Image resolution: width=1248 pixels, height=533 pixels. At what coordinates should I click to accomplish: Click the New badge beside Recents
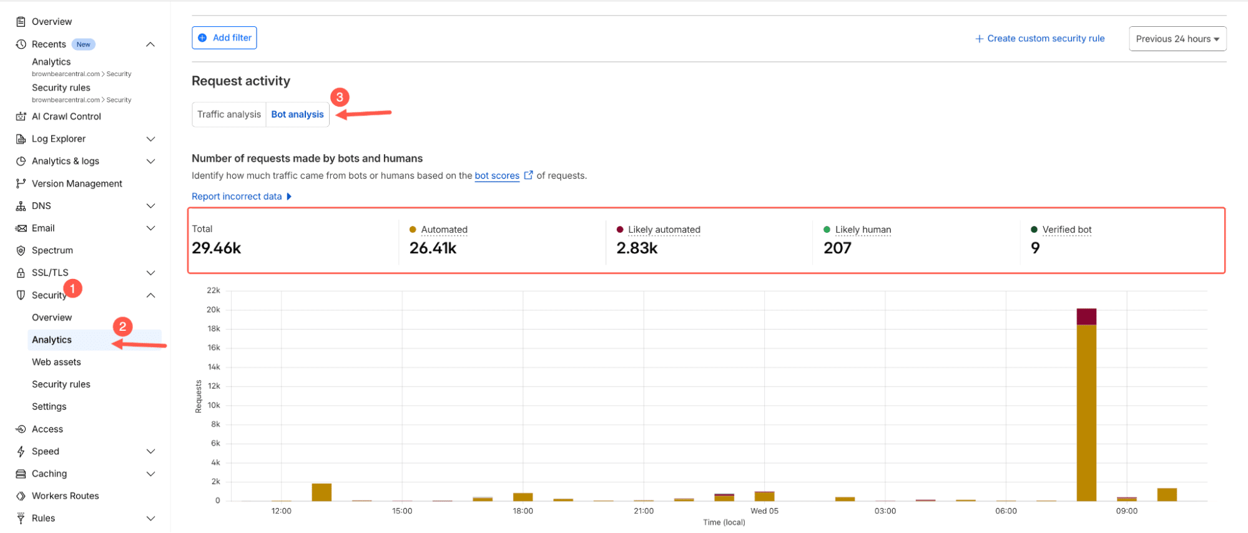[84, 44]
